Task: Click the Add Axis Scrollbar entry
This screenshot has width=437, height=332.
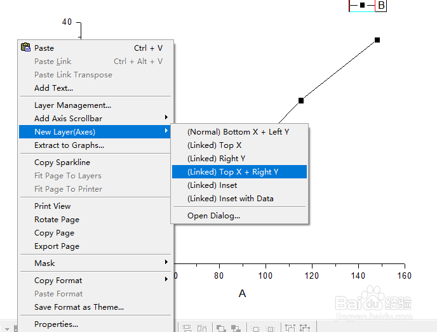Action: (x=95, y=119)
